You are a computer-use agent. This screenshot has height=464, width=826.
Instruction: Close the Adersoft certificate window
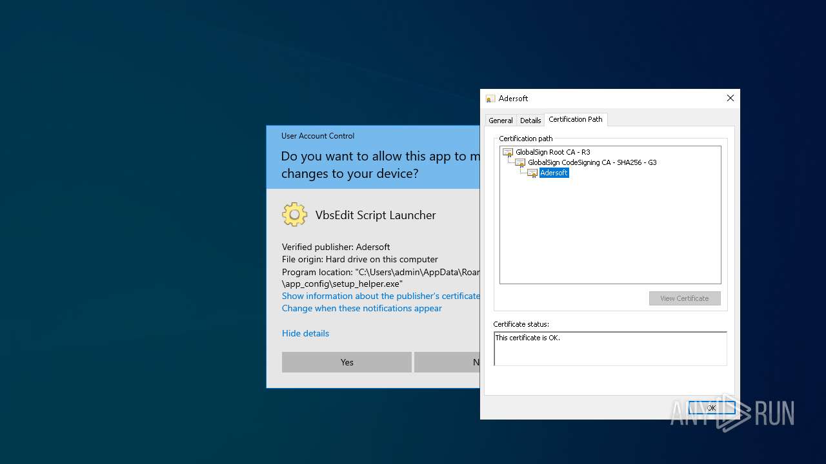(x=730, y=98)
